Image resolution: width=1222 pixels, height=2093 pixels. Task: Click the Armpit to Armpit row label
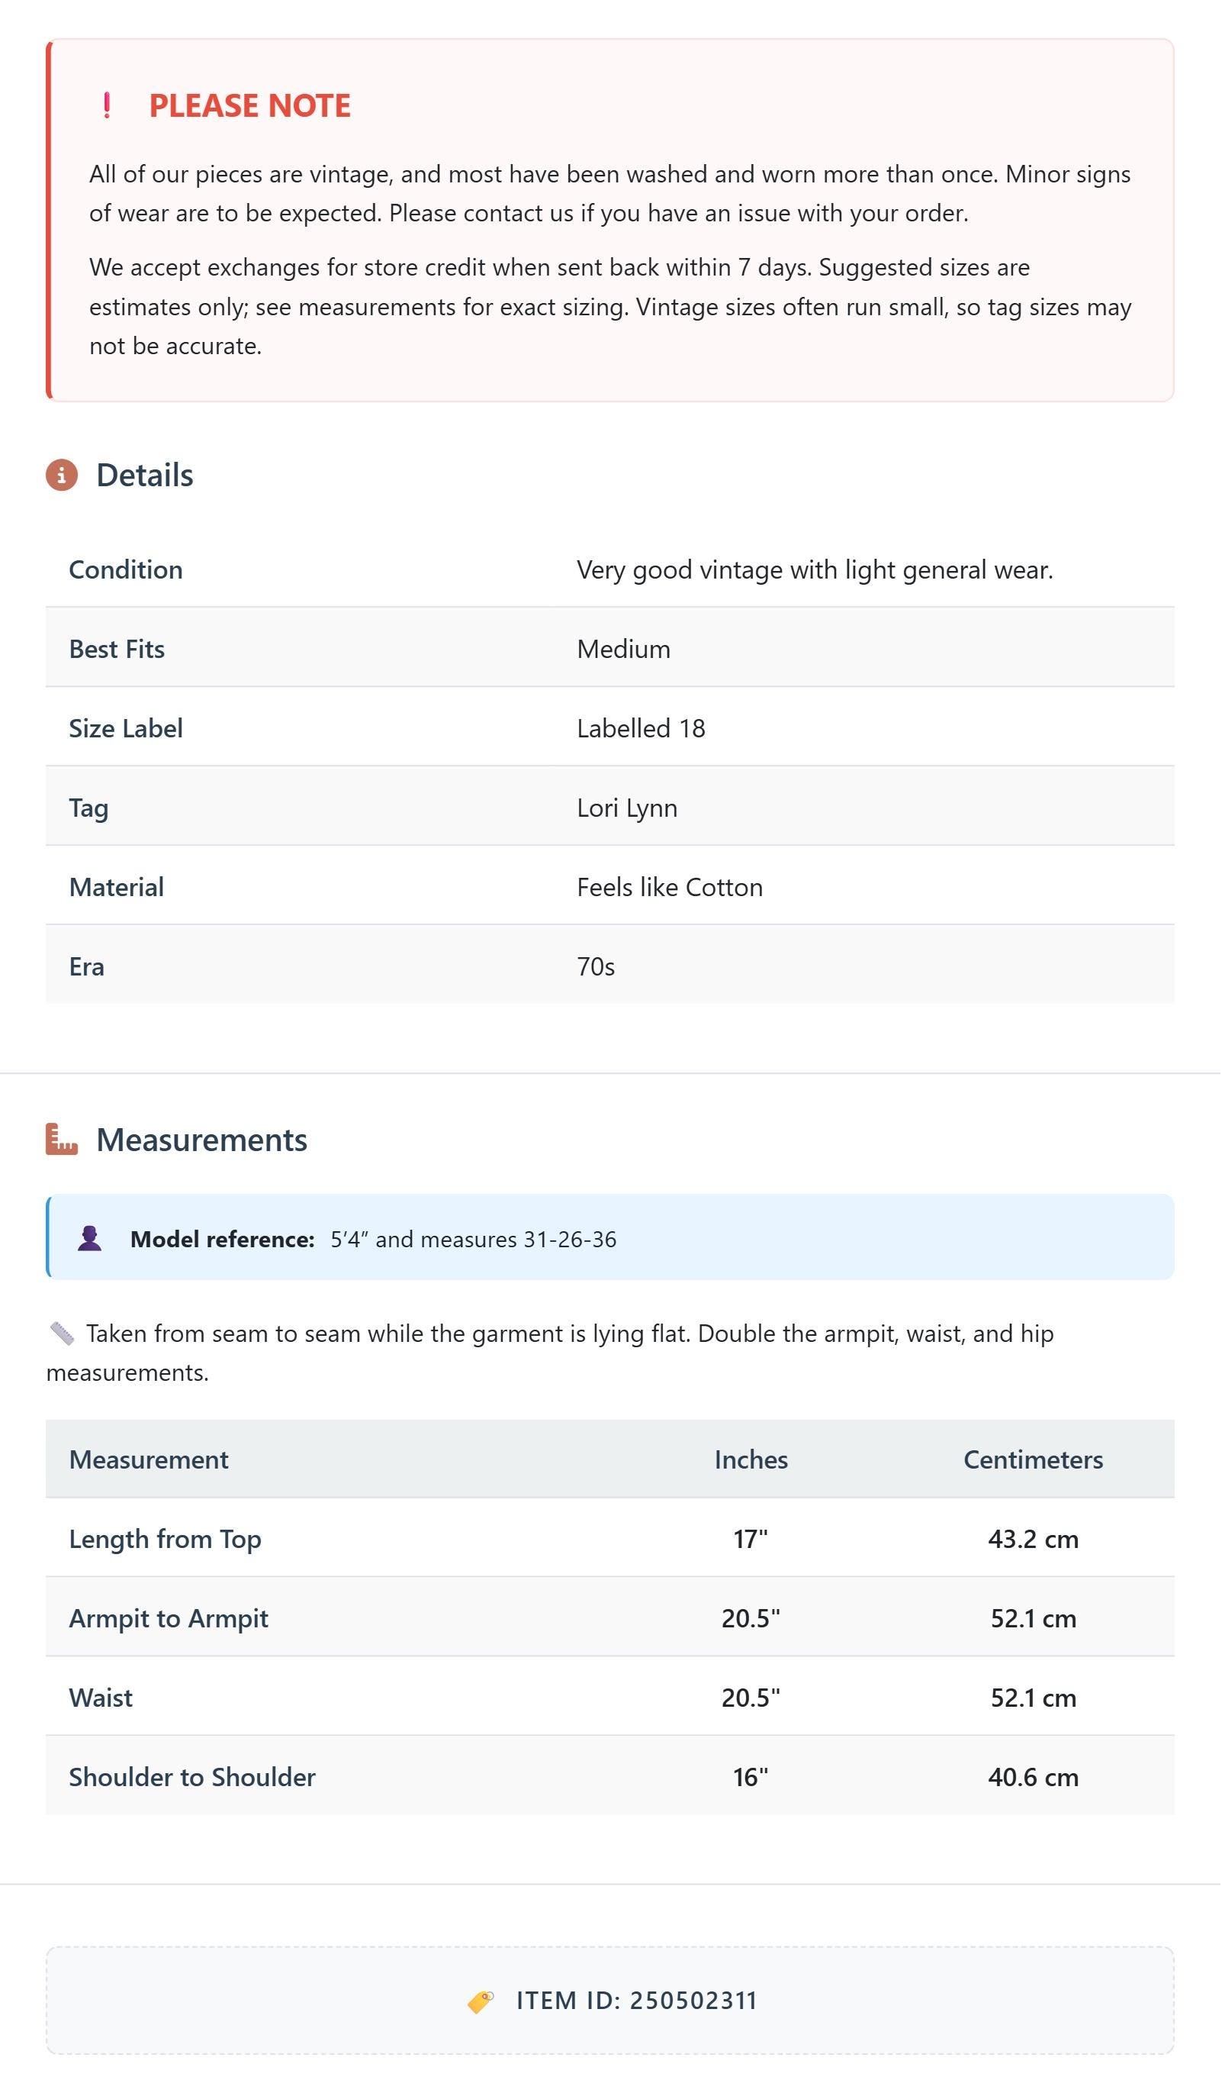[x=169, y=1620]
